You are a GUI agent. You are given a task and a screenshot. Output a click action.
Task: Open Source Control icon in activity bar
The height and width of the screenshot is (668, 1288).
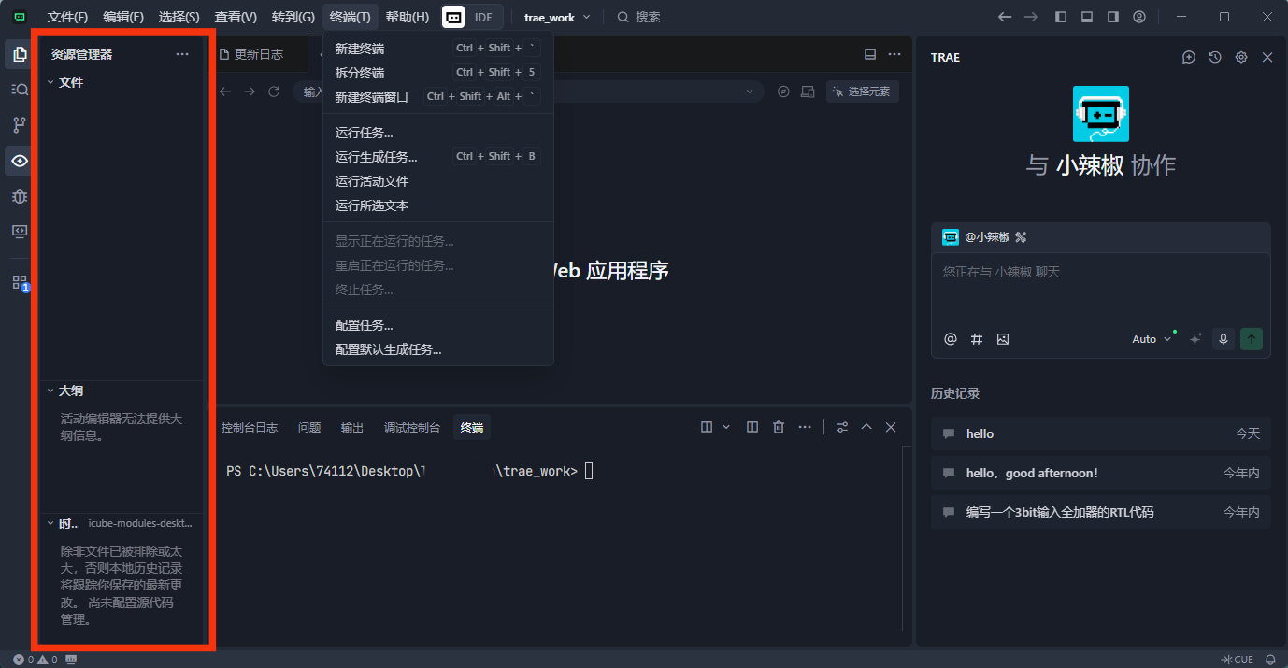pyautogui.click(x=20, y=125)
